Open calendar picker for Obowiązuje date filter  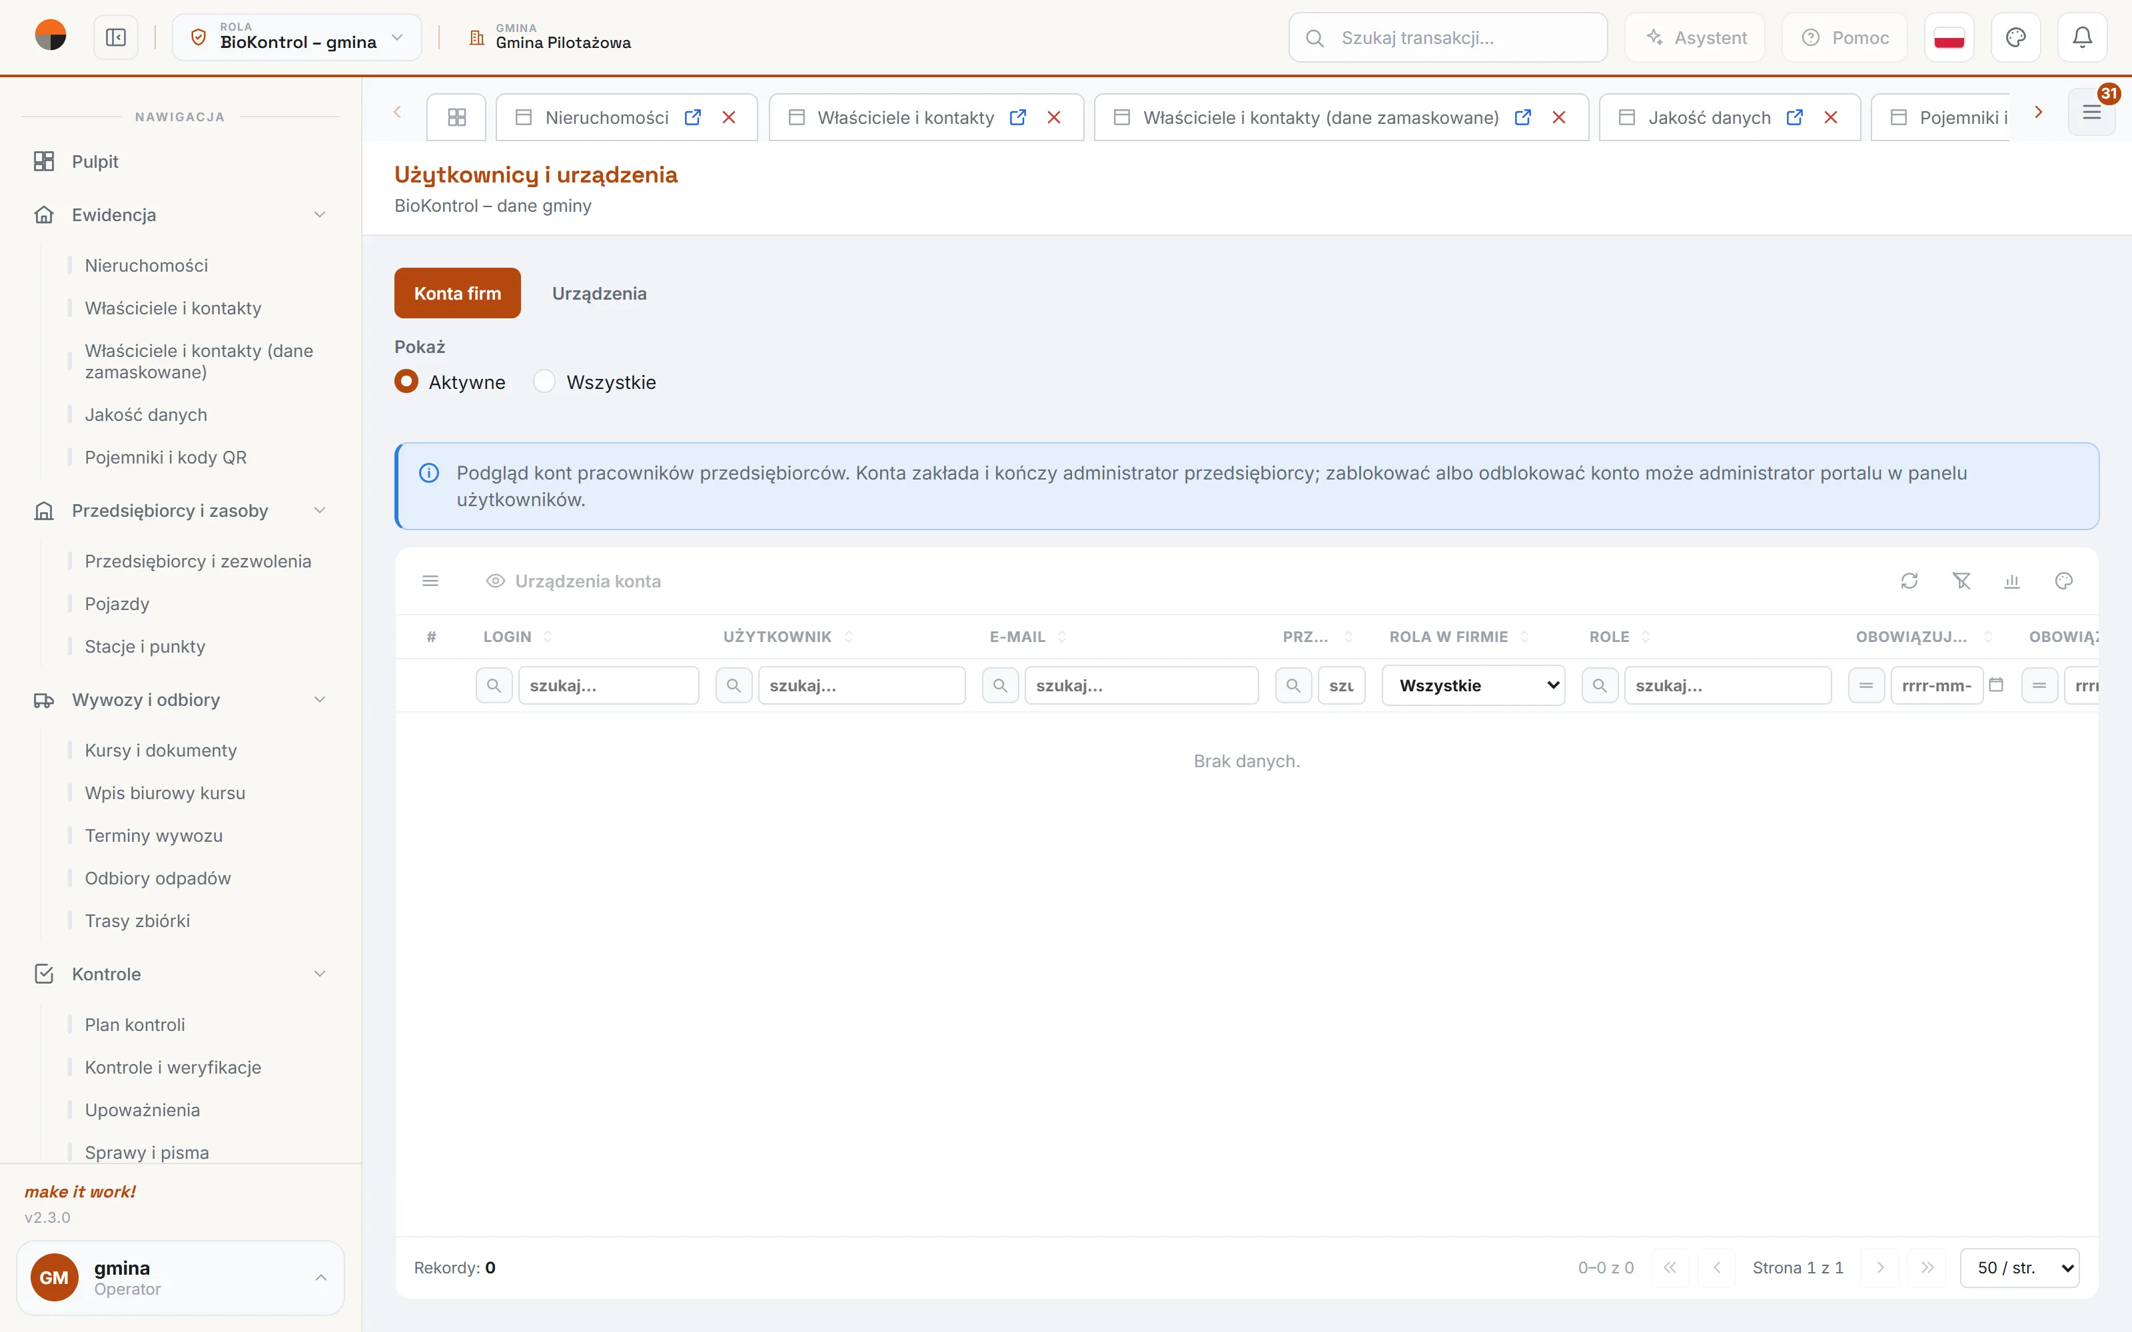tap(1996, 685)
